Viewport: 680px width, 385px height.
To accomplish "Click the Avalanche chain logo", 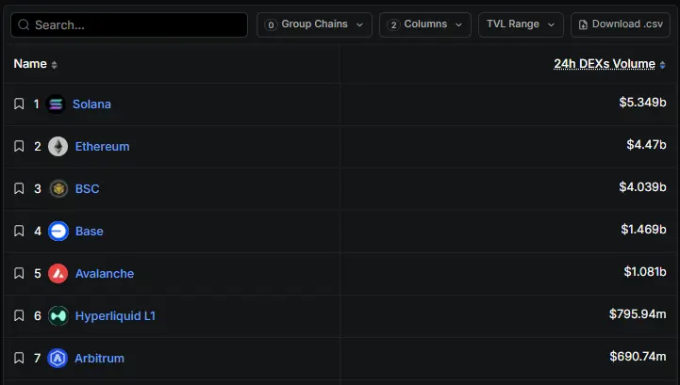I will point(58,273).
